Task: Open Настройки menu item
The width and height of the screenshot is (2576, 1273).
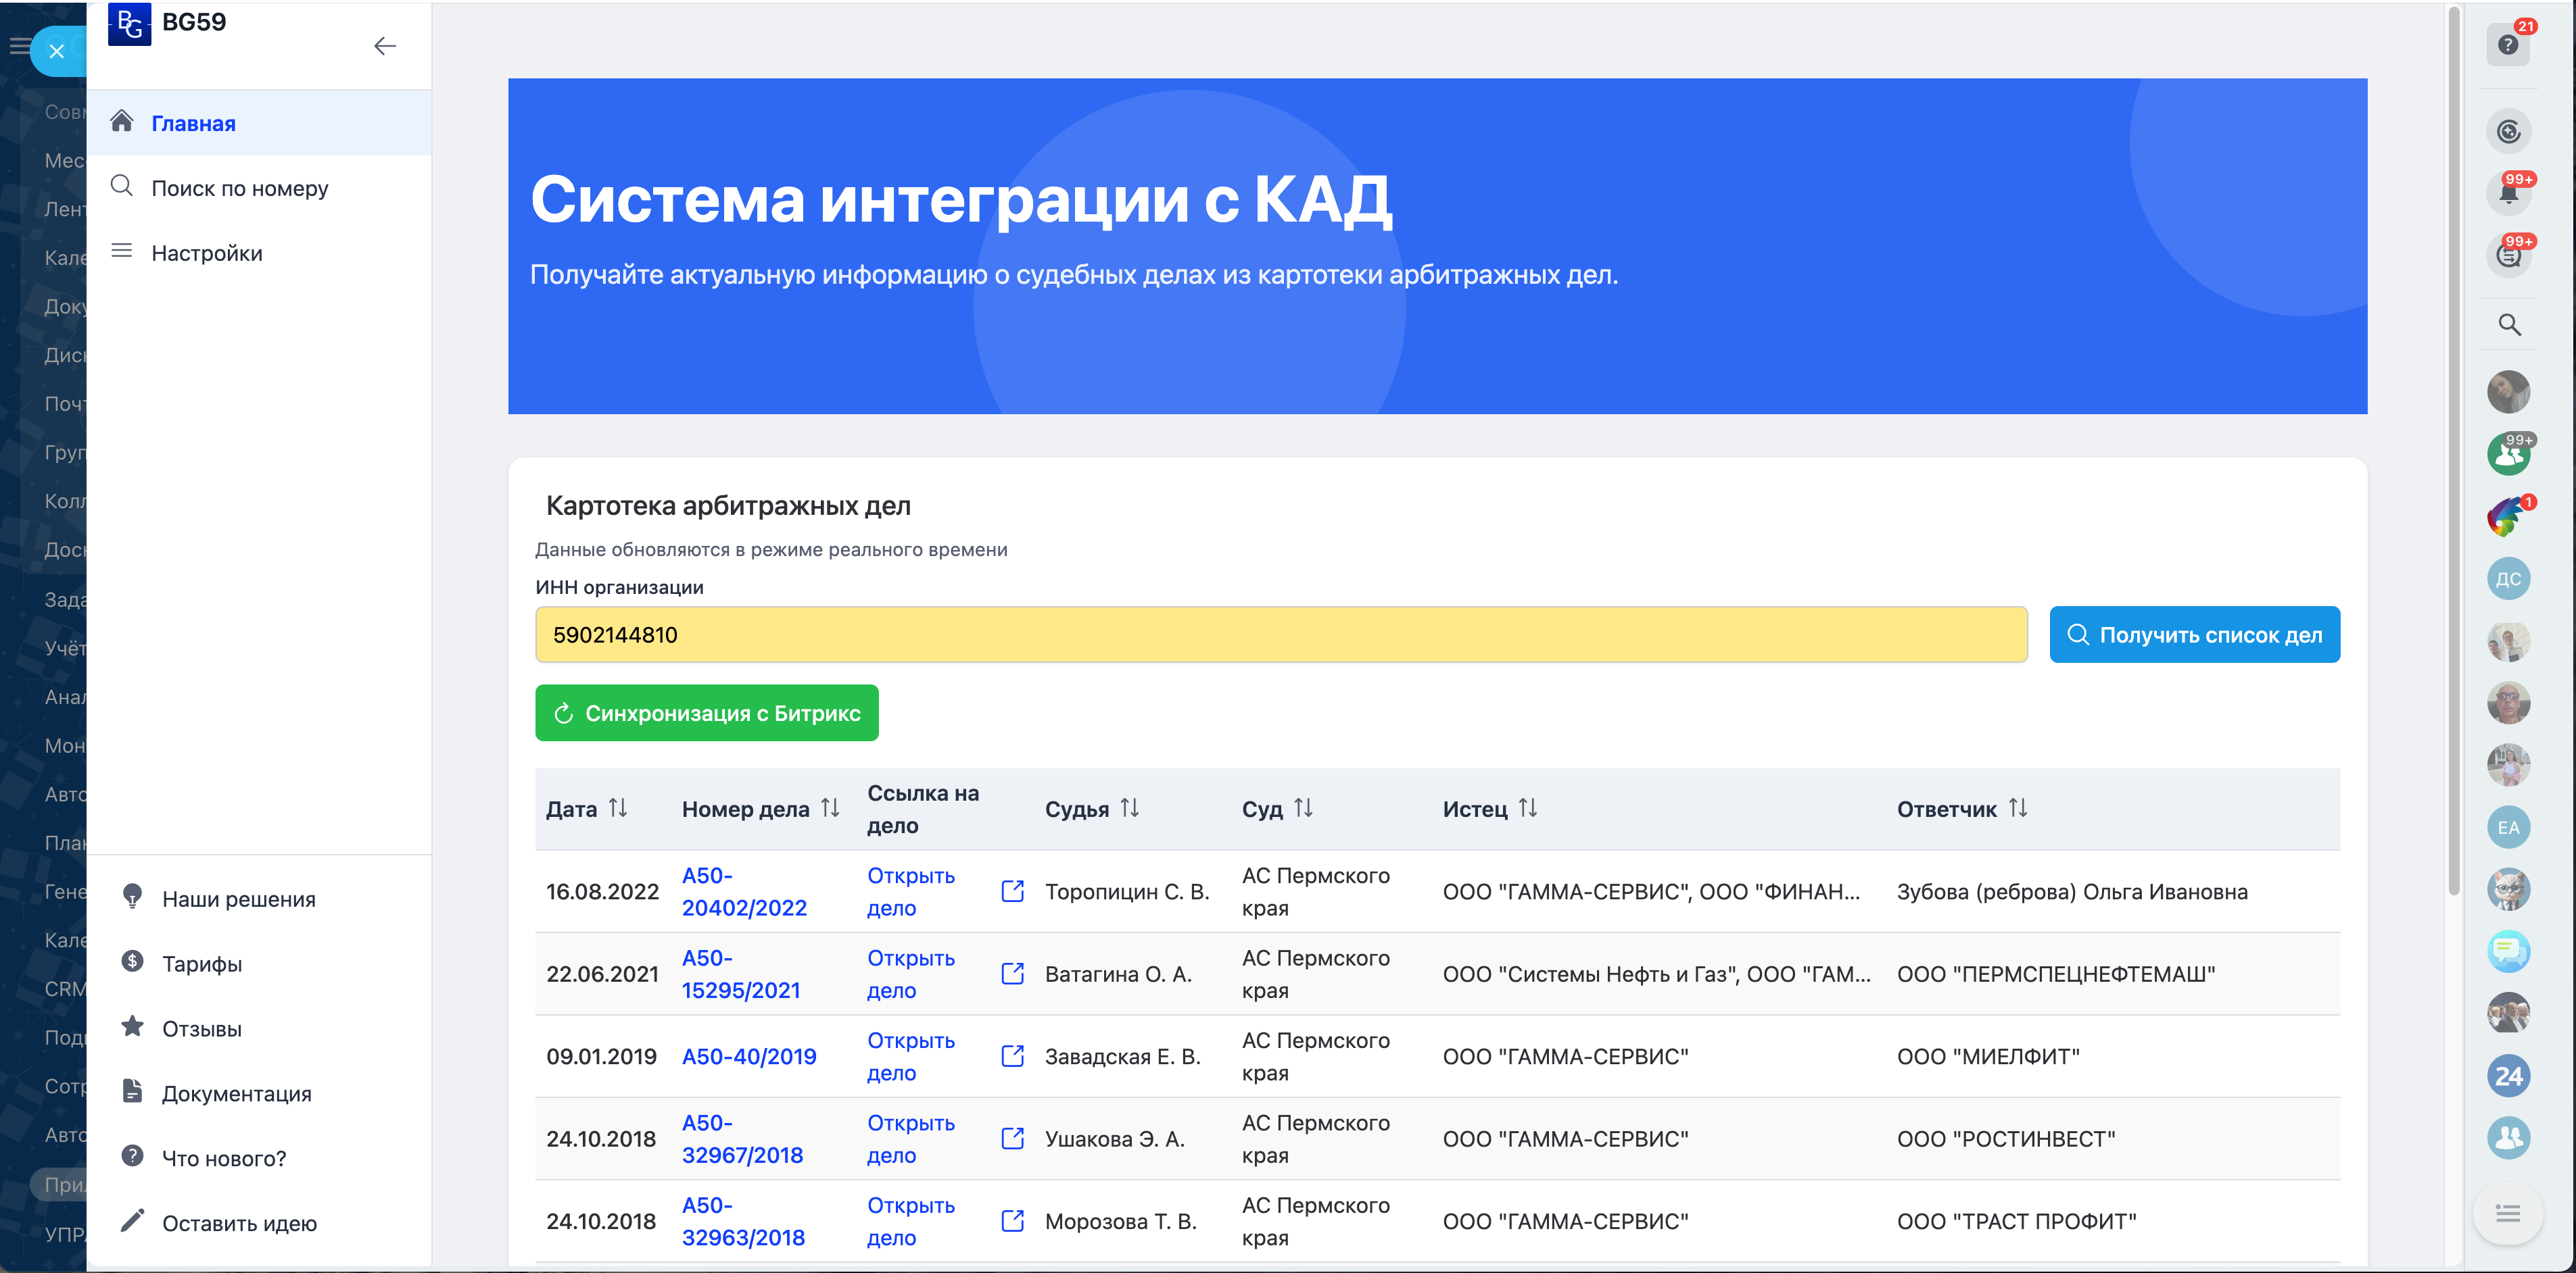Action: click(x=206, y=253)
